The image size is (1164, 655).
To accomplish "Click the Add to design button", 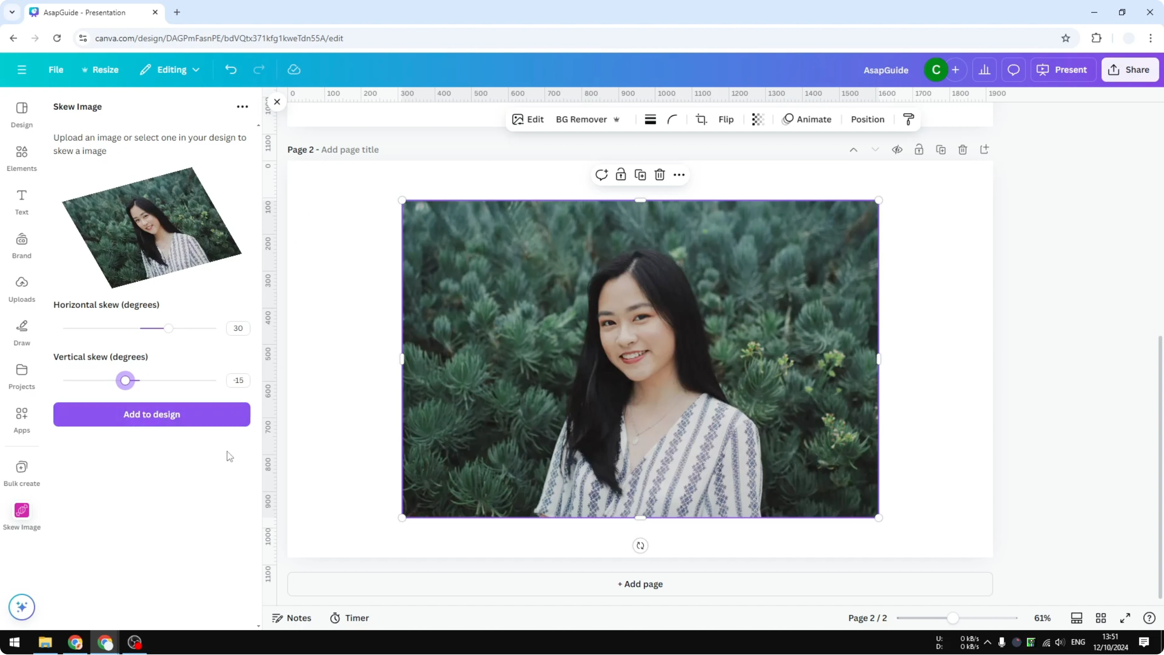I will pyautogui.click(x=152, y=414).
